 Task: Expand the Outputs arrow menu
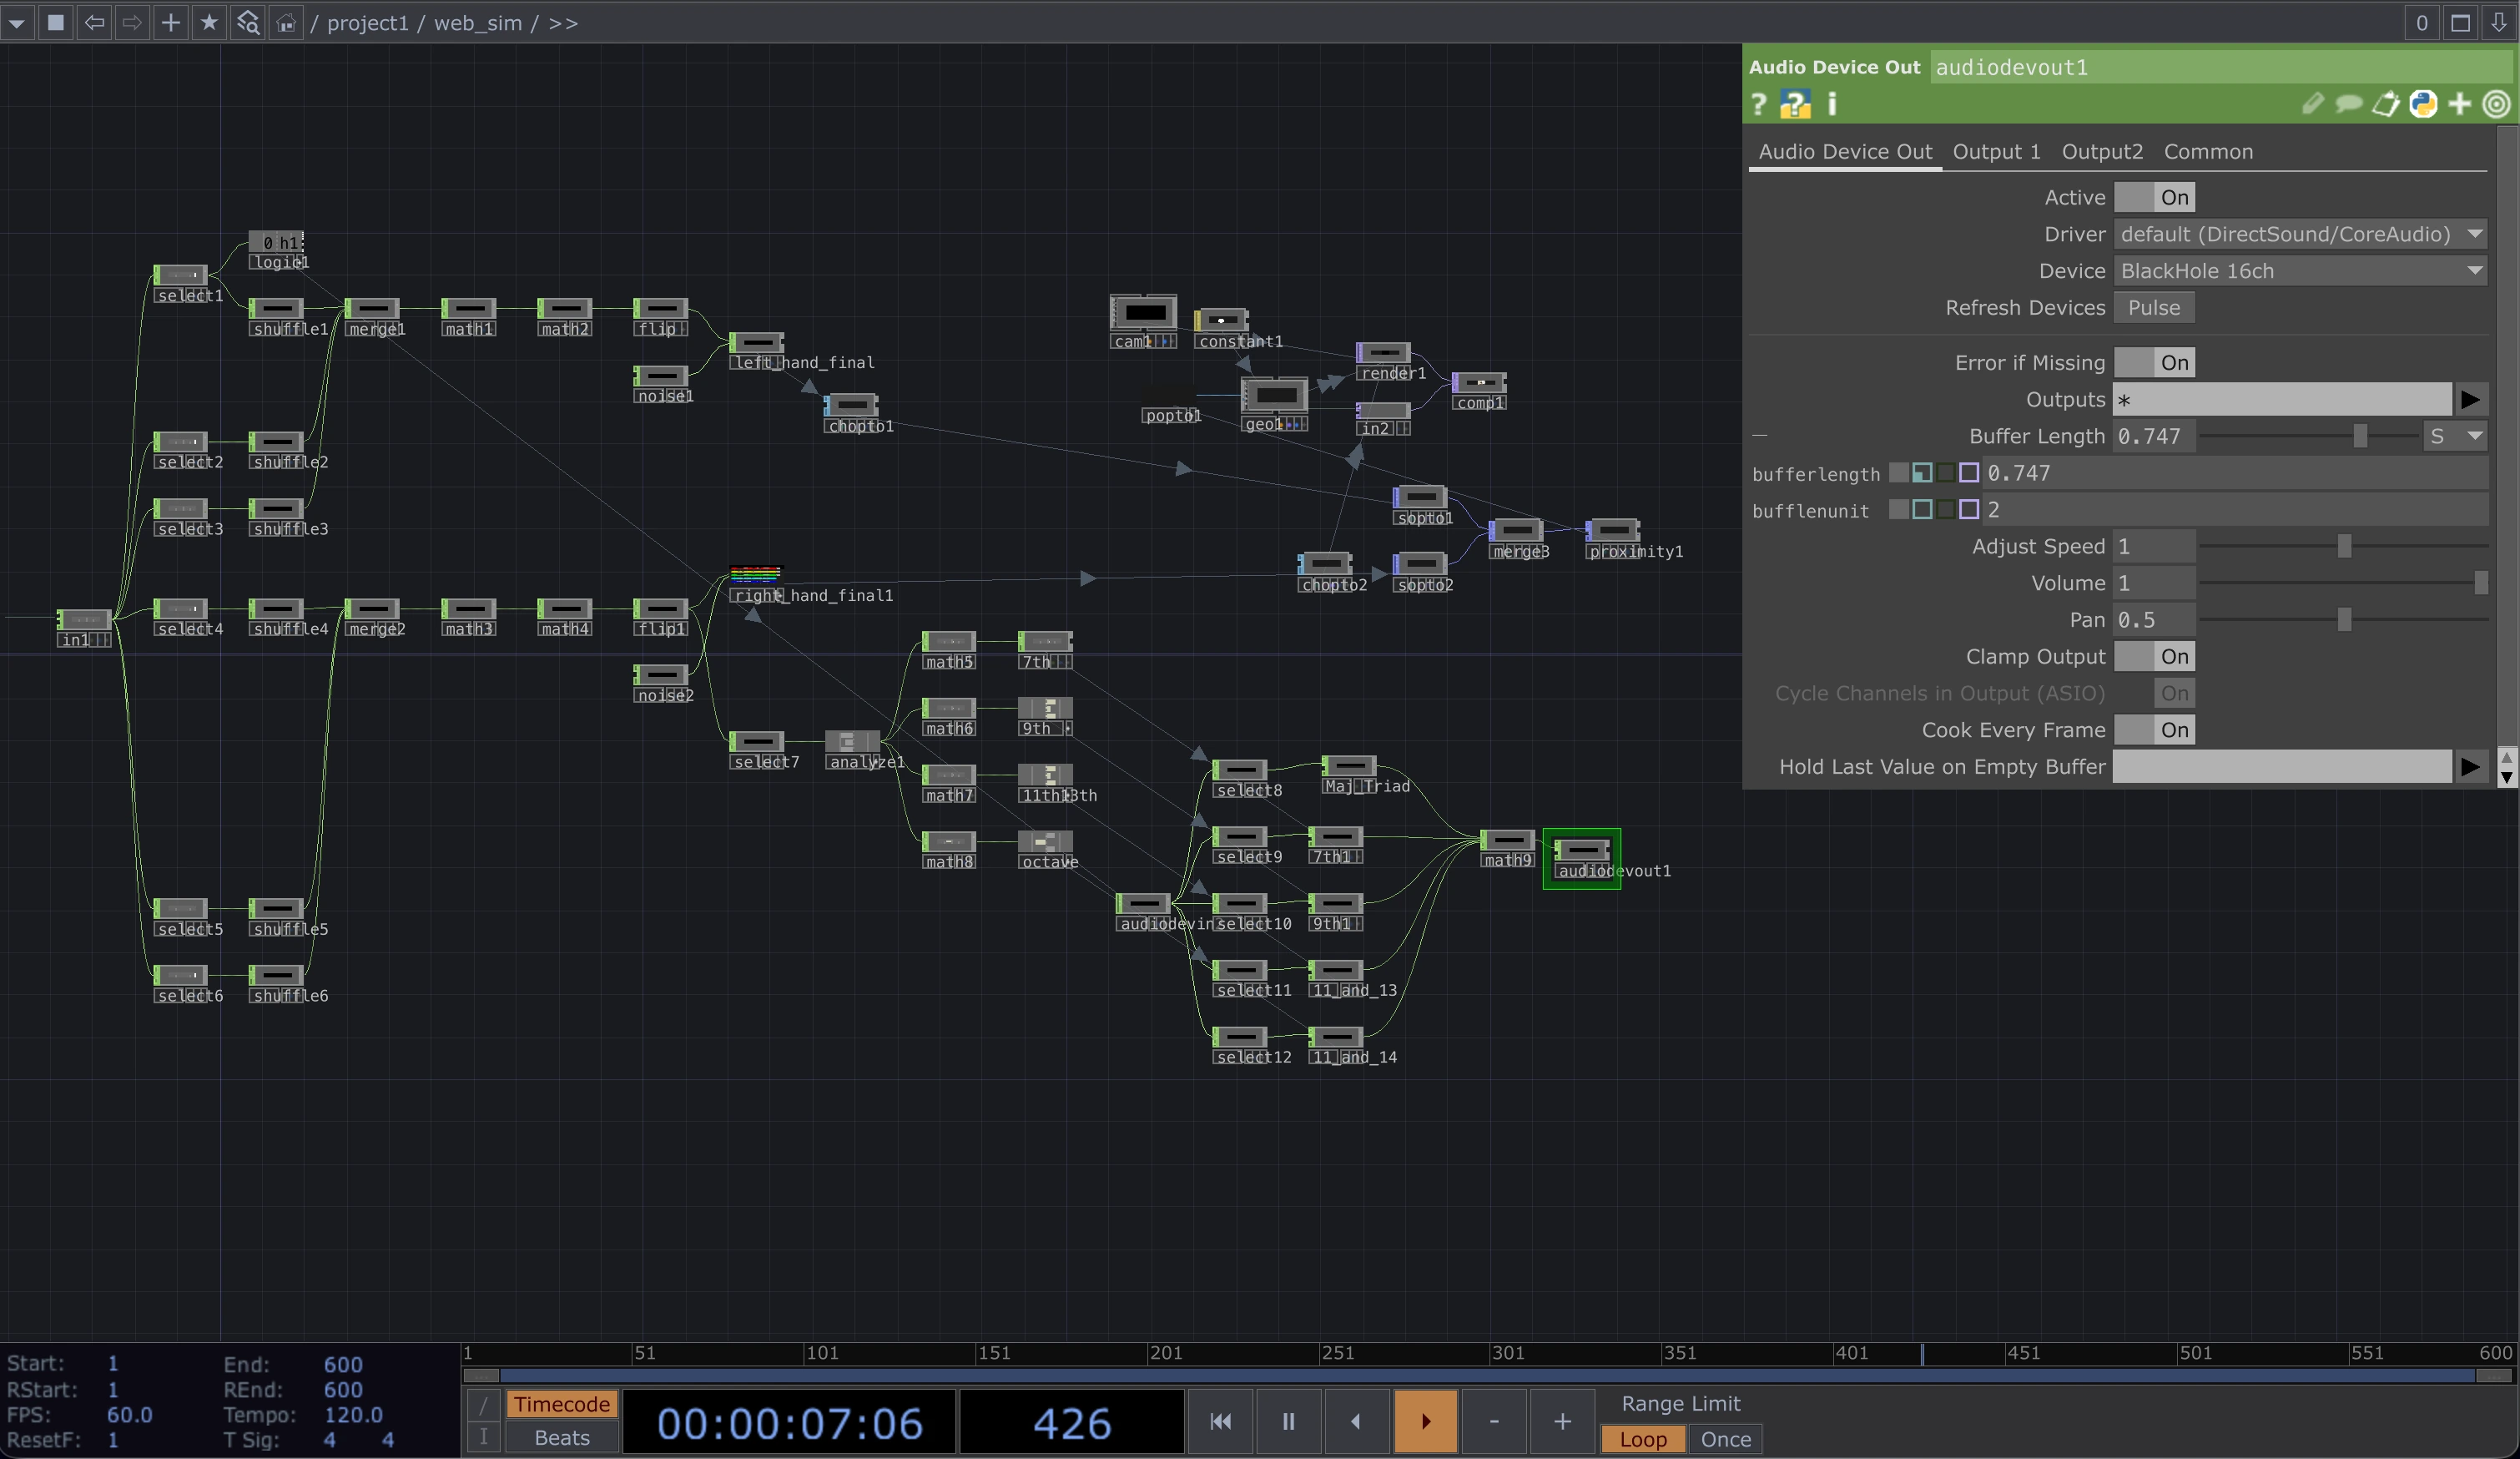(x=2470, y=399)
